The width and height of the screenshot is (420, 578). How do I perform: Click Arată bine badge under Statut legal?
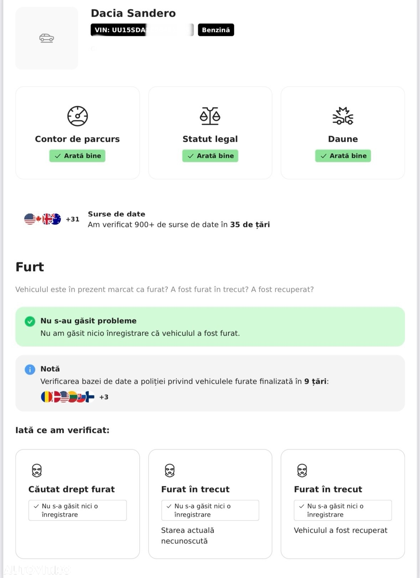tap(210, 156)
